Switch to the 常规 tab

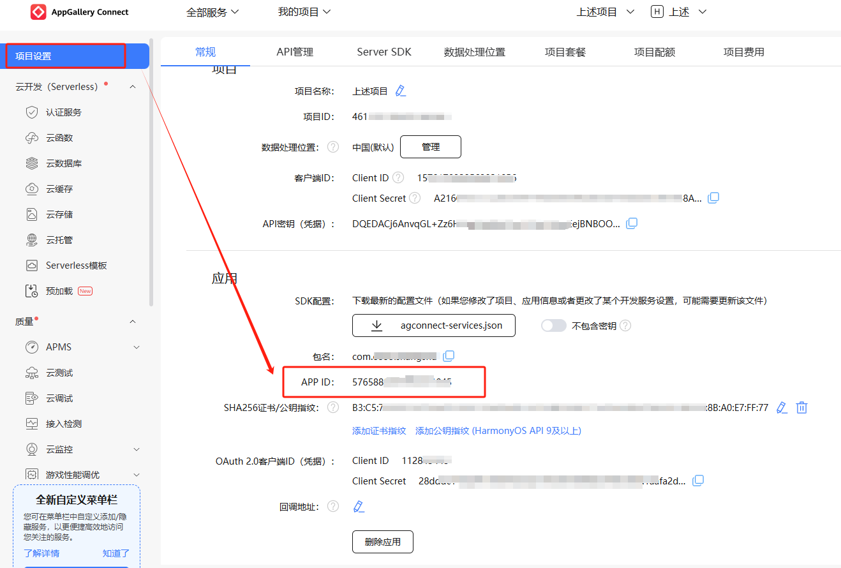coord(205,52)
